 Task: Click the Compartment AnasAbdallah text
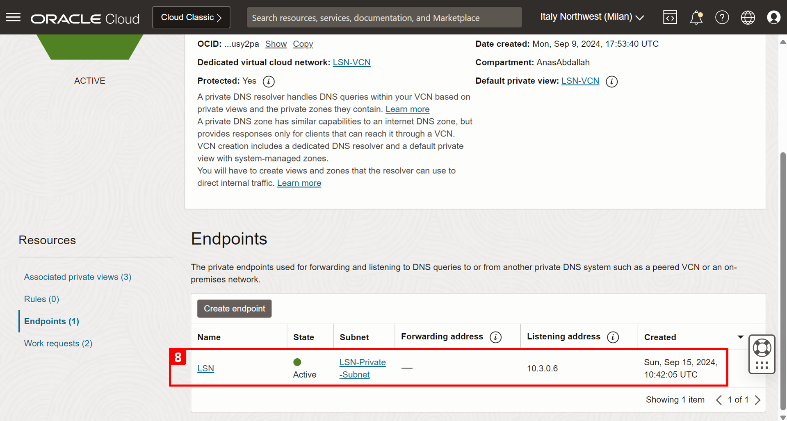532,62
